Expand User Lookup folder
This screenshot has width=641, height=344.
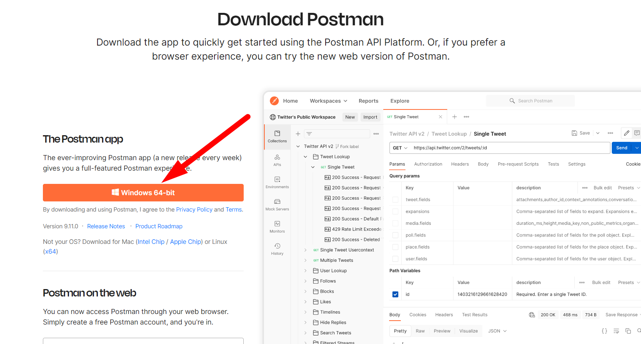click(305, 271)
